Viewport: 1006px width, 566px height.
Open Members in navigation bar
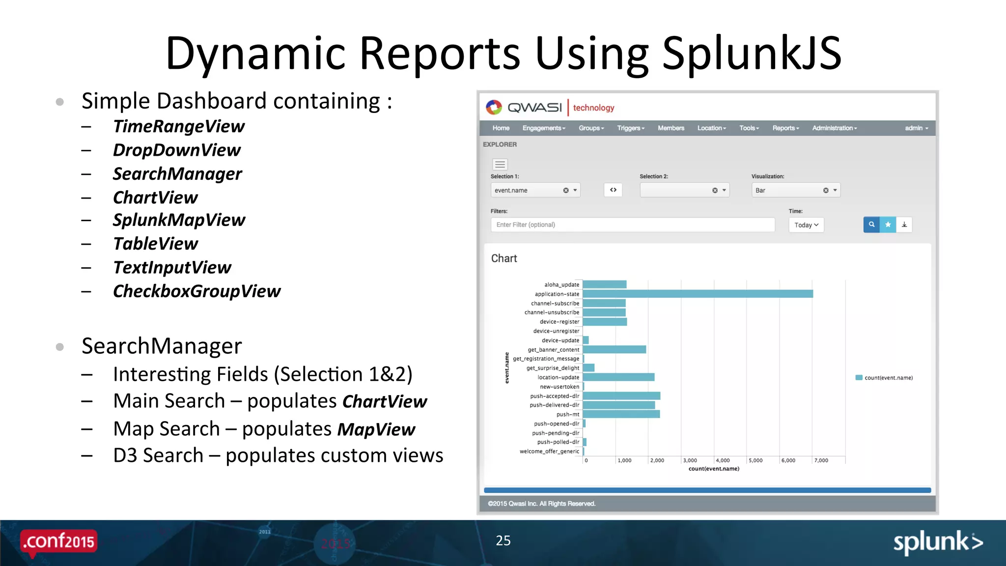click(x=671, y=128)
